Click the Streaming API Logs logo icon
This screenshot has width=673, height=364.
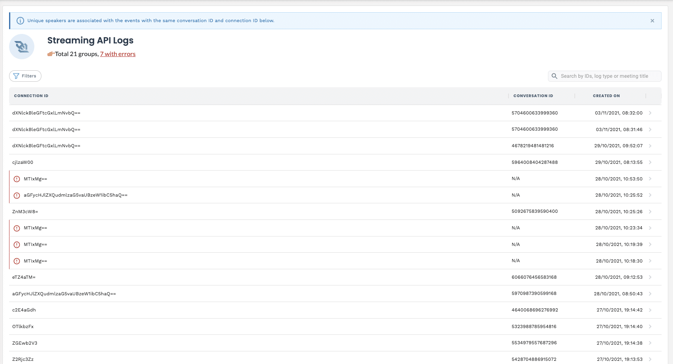coord(22,47)
